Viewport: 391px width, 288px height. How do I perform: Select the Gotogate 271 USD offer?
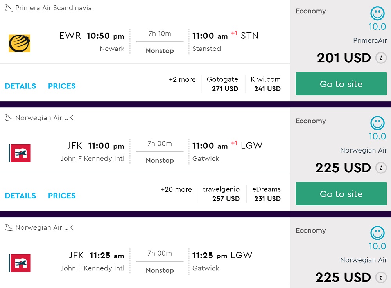[222, 84]
